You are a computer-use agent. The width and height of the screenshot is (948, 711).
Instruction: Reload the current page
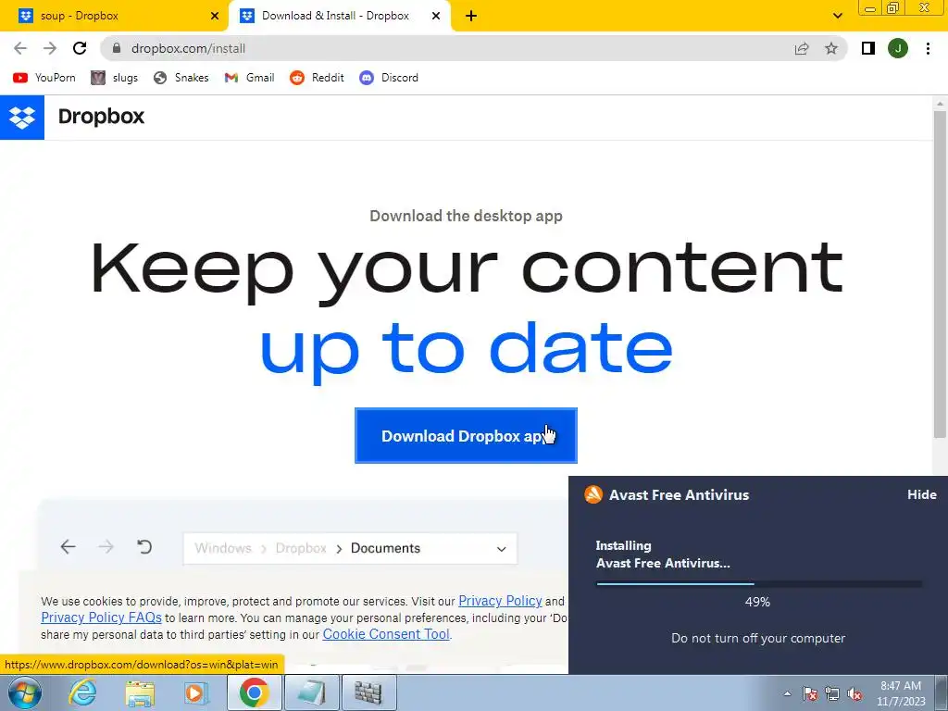(80, 48)
